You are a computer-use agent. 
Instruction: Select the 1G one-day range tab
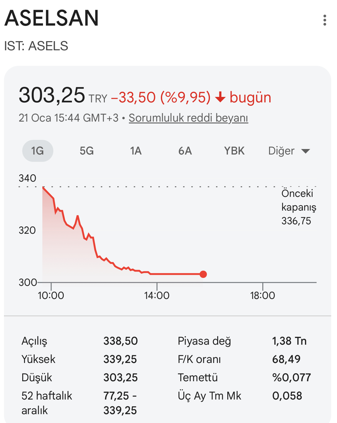pos(37,151)
